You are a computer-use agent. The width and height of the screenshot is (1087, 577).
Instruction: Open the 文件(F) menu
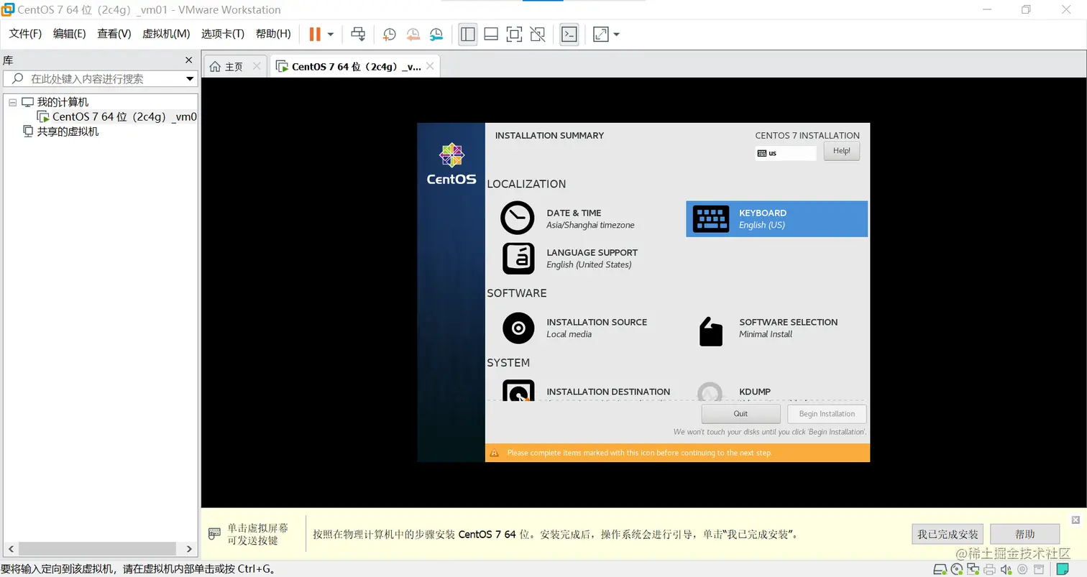tap(25, 34)
